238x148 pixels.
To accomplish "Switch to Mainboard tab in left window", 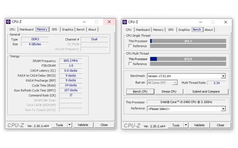I will [x=26, y=30].
